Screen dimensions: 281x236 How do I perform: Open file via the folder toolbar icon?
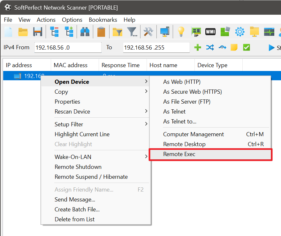tap(23, 32)
